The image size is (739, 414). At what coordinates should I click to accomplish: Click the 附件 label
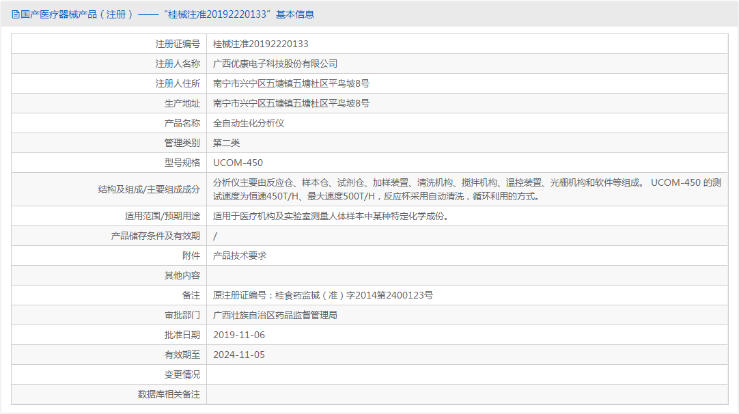pos(191,256)
